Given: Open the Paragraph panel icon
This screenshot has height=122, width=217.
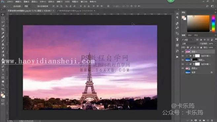Looking at the screenshot, I should coord(177,18).
